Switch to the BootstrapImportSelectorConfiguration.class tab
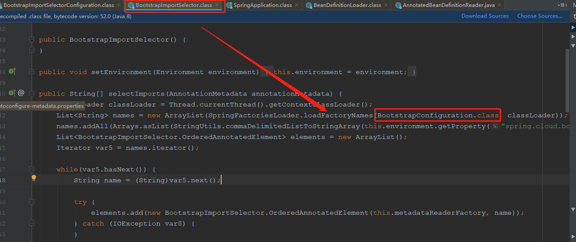The height and width of the screenshot is (242, 576). click(x=59, y=5)
